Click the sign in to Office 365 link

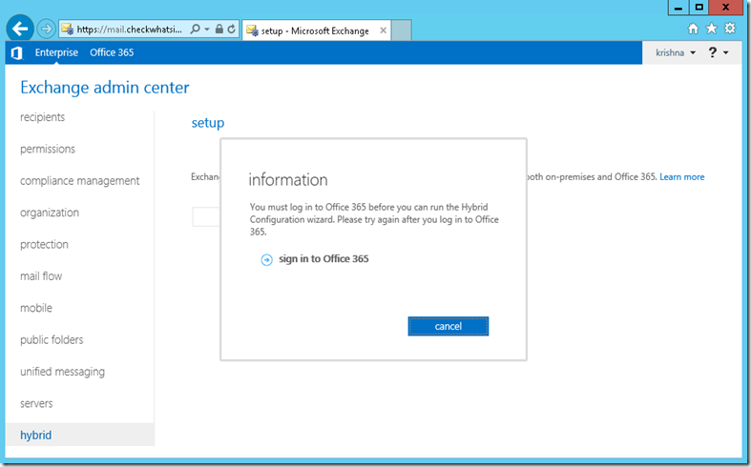pos(323,259)
